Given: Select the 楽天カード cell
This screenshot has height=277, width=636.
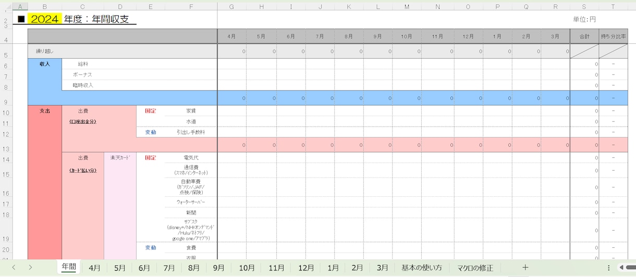Looking at the screenshot, I should (x=120, y=157).
